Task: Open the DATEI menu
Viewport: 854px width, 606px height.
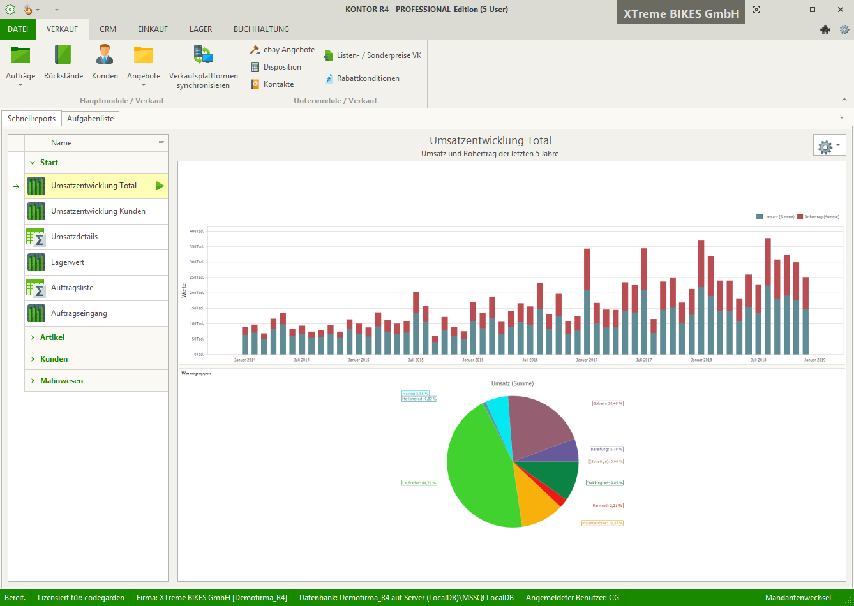Action: pyautogui.click(x=18, y=29)
